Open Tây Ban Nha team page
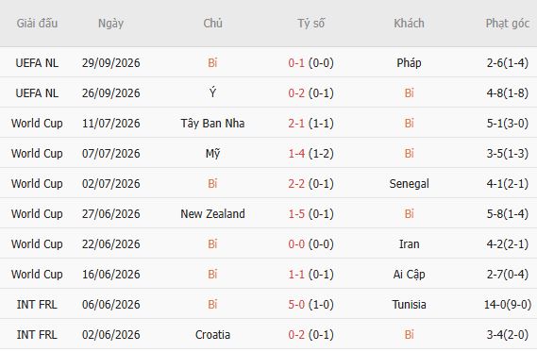 212,124
